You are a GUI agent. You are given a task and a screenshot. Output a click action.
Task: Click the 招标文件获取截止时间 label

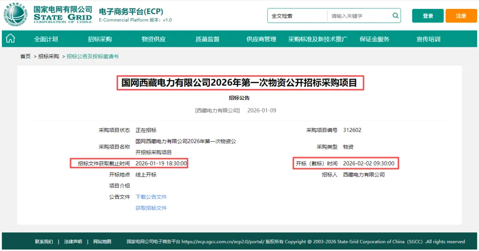tap(104, 163)
